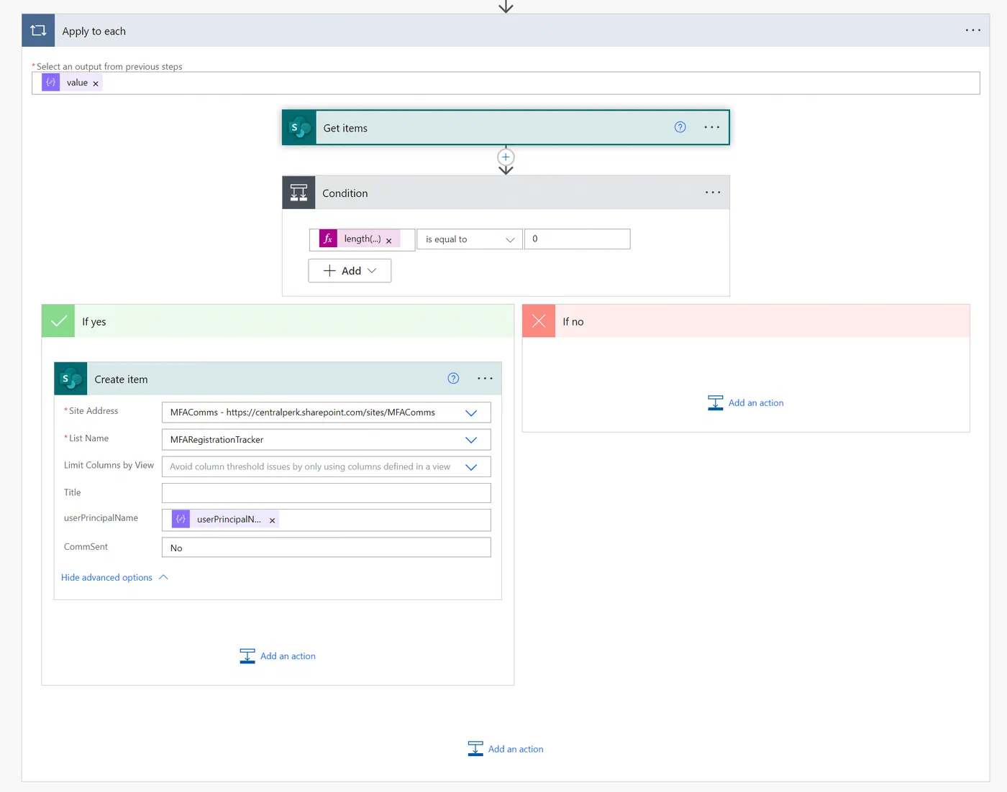This screenshot has width=1007, height=792.
Task: Open help for Create item action
Action: click(453, 379)
